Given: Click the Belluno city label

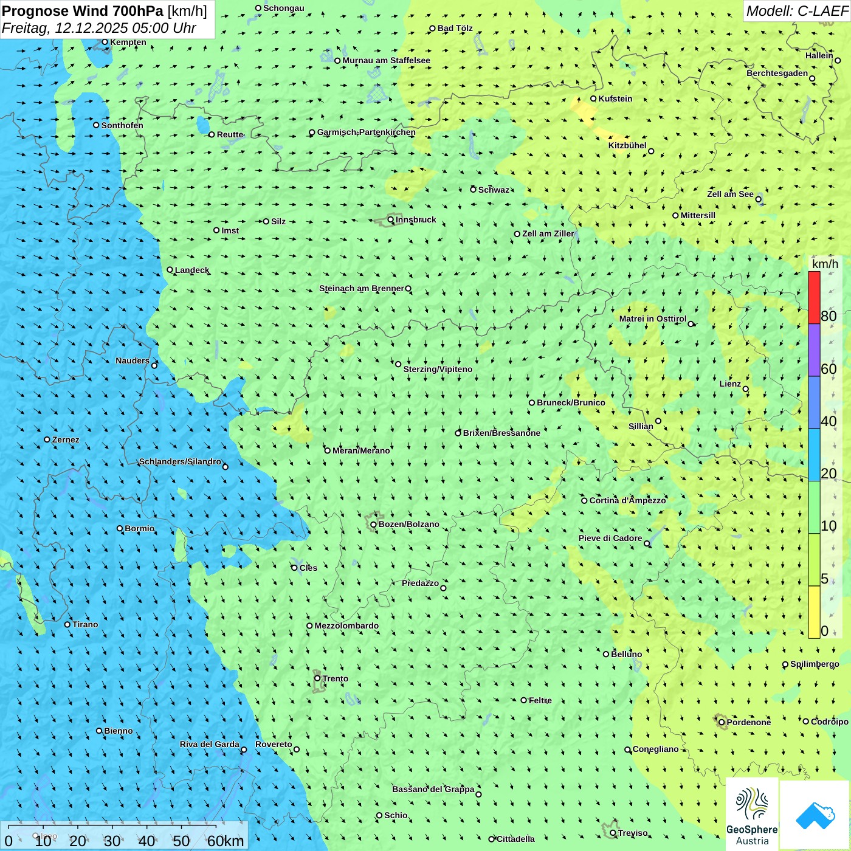Looking at the screenshot, I should (627, 654).
